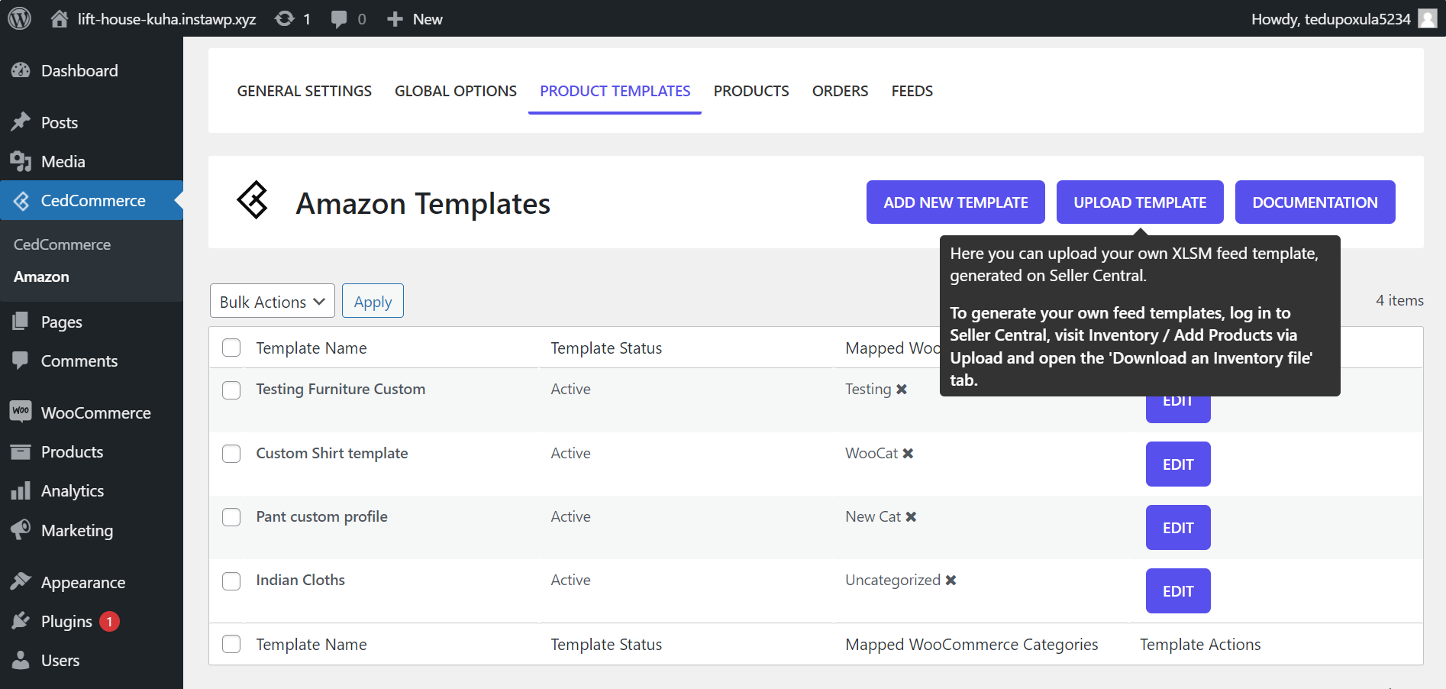Click Template Name header in table top
The width and height of the screenshot is (1446, 689).
pos(311,348)
